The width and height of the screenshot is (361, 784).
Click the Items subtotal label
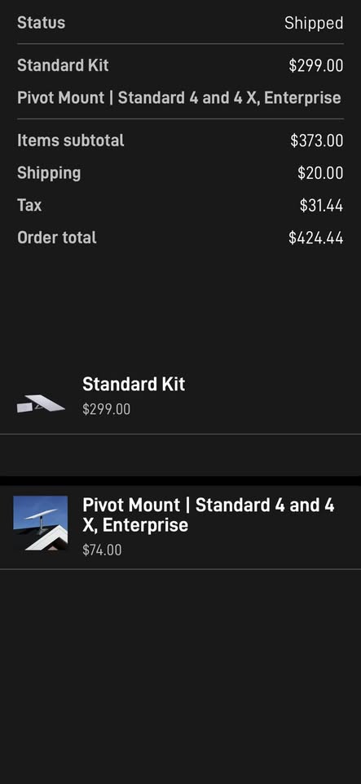click(70, 140)
